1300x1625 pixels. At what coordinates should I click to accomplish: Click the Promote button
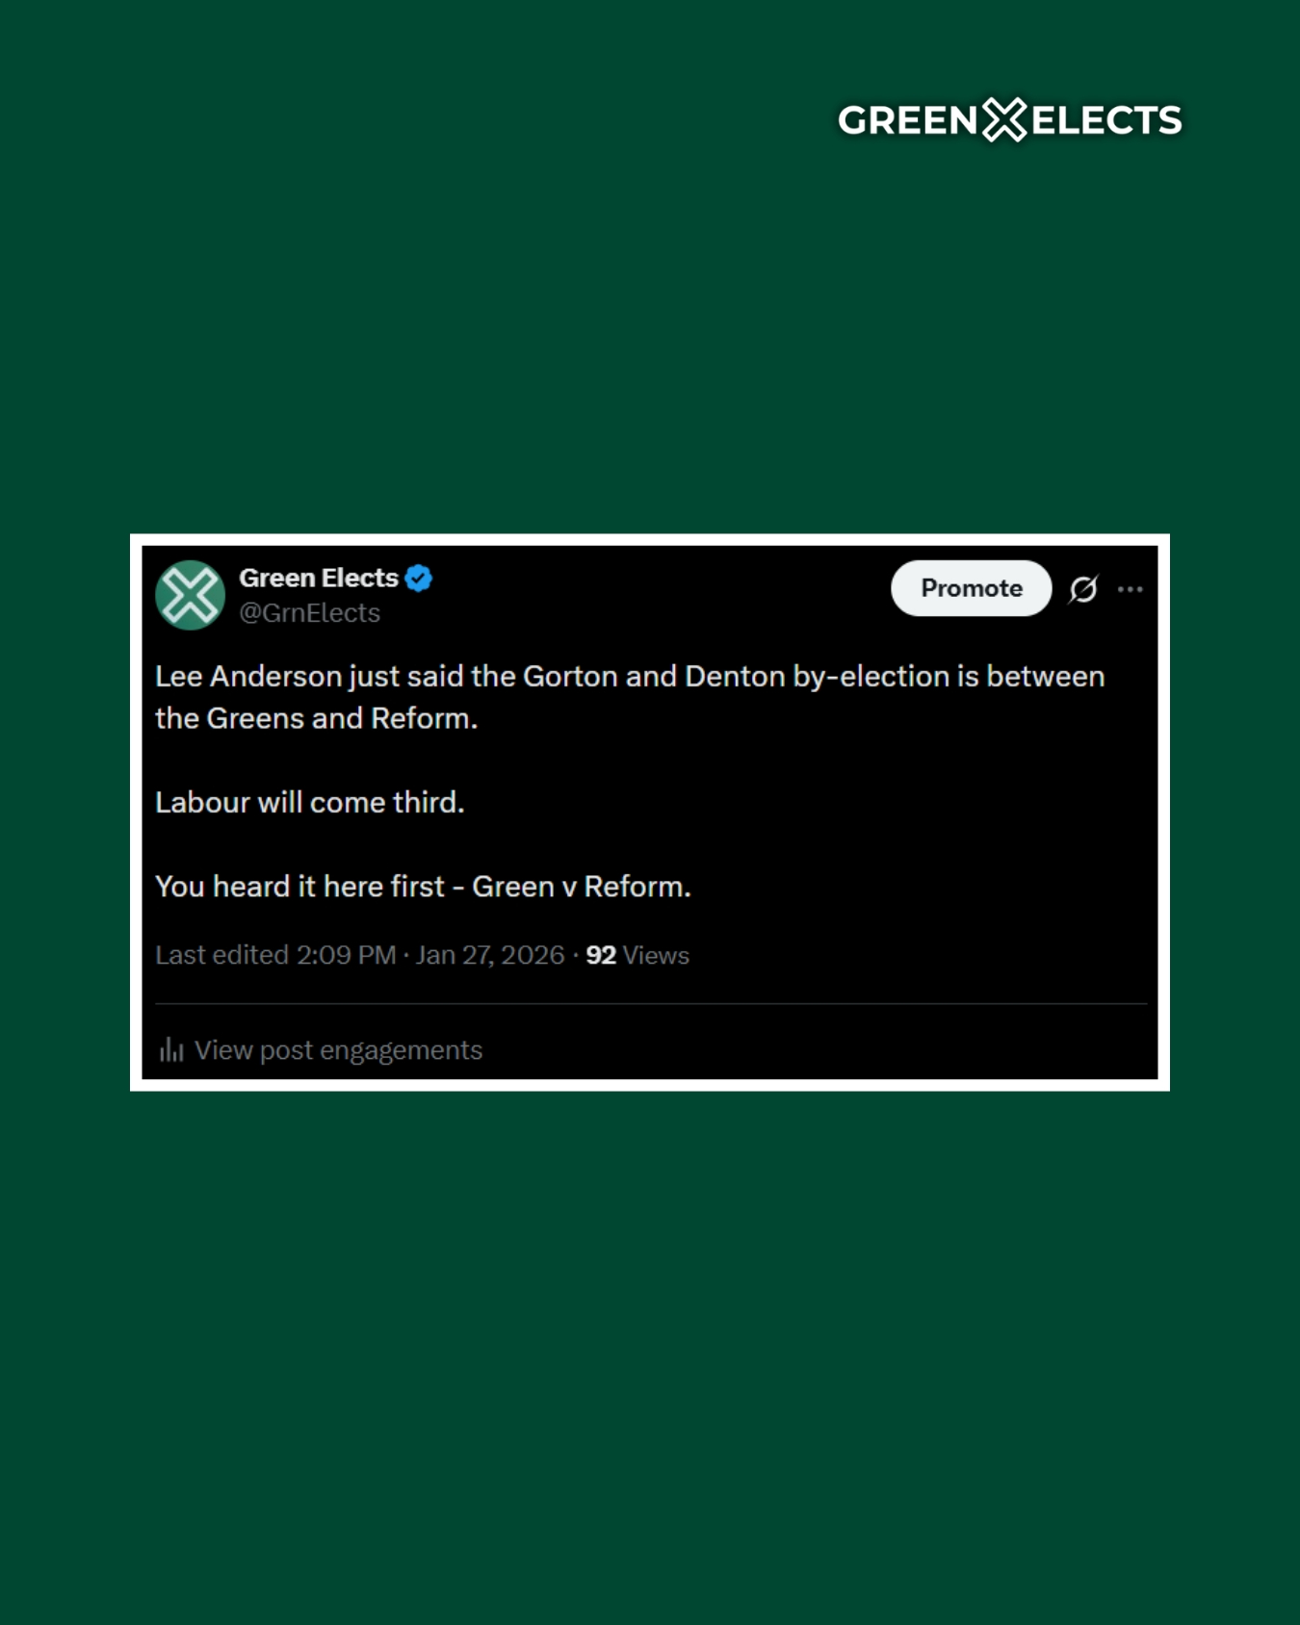click(x=971, y=588)
